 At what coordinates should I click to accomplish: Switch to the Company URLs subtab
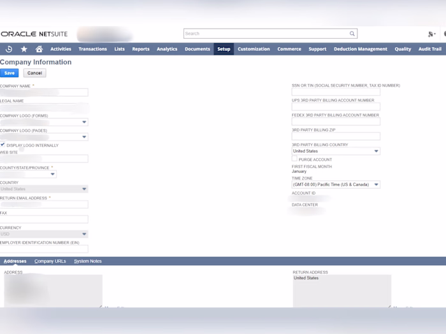[x=50, y=261]
